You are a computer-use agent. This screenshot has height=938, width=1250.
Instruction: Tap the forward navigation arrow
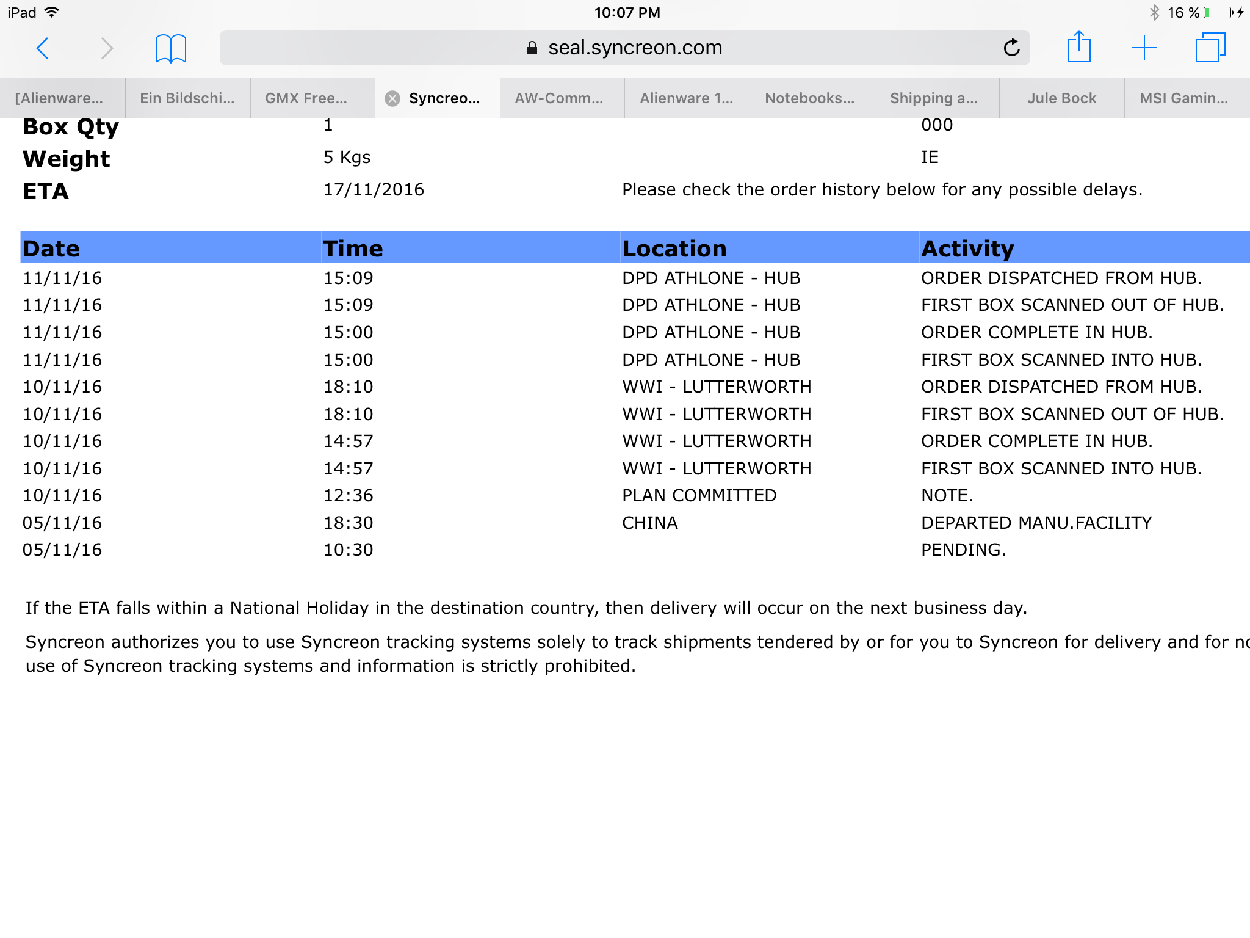tap(107, 48)
